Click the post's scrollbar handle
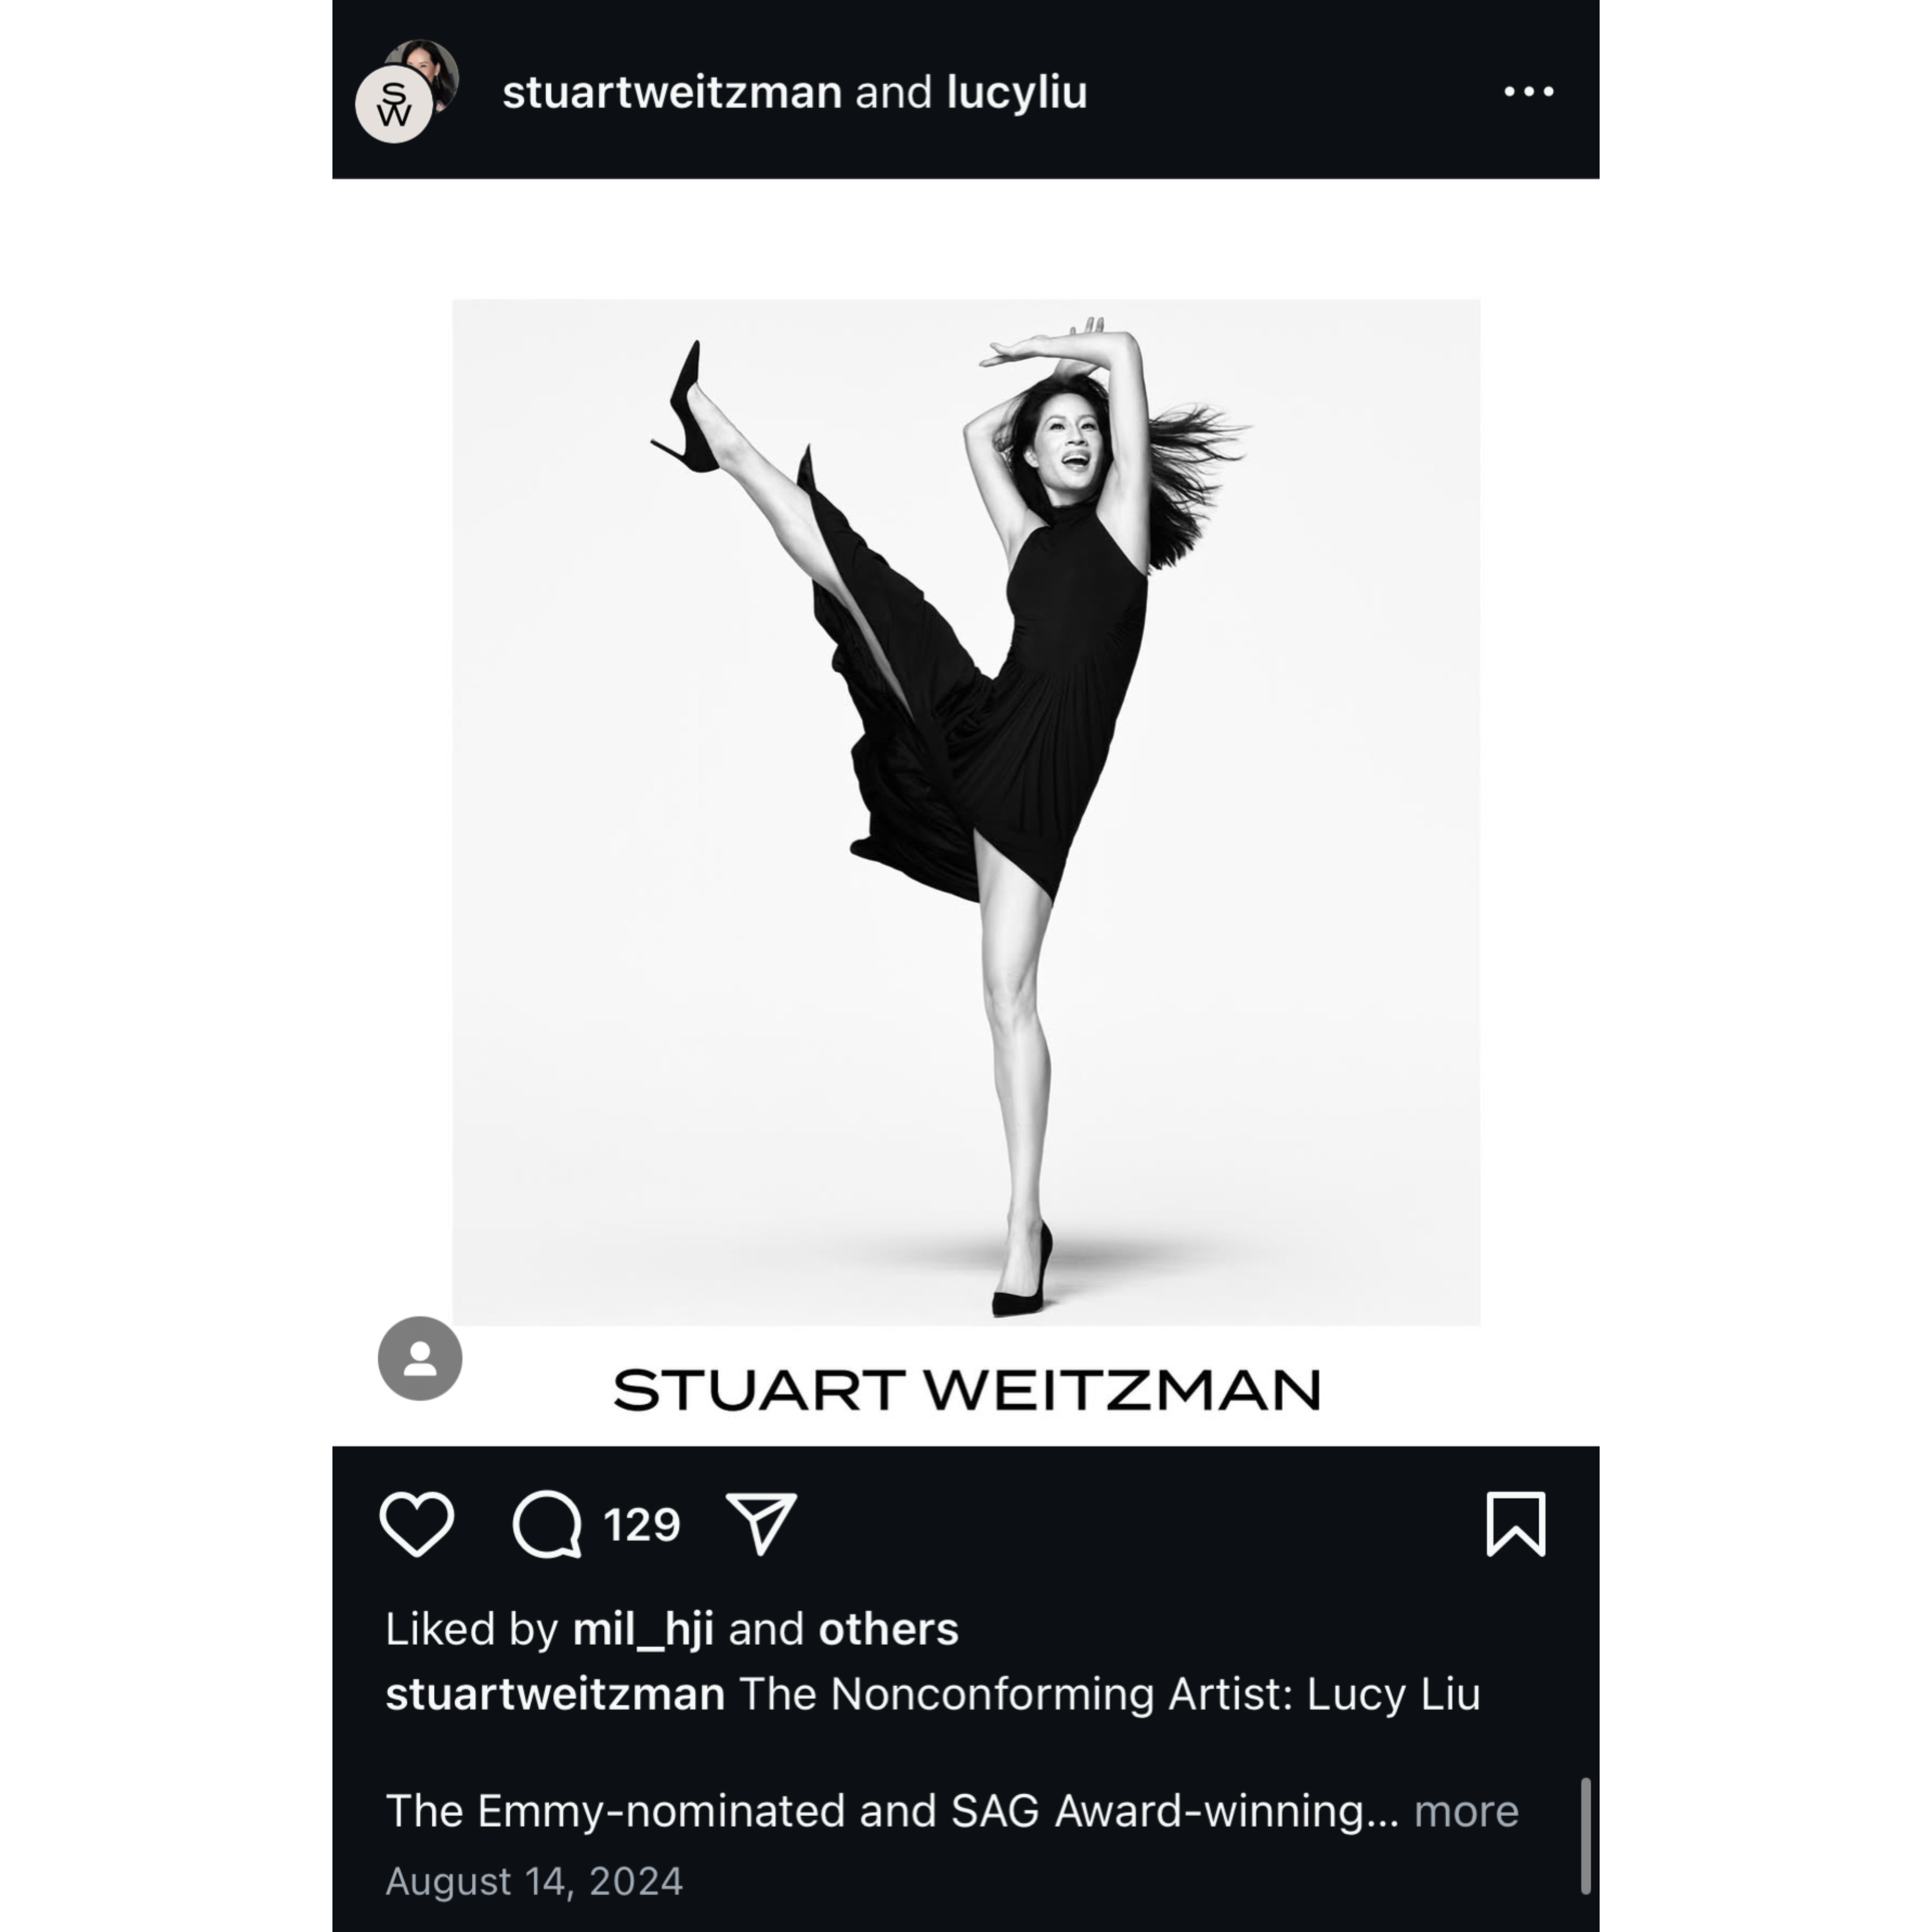The image size is (1932, 1932). 1585,1836
